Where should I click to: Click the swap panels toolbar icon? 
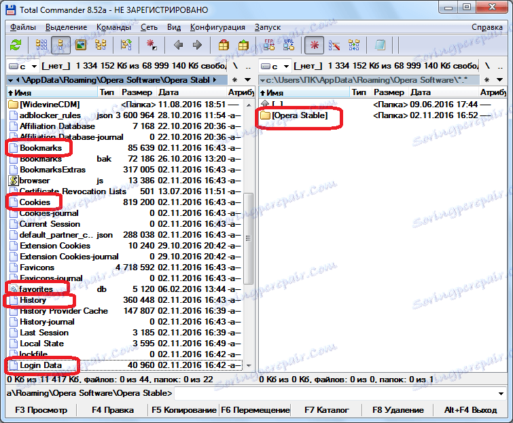[x=126, y=45]
